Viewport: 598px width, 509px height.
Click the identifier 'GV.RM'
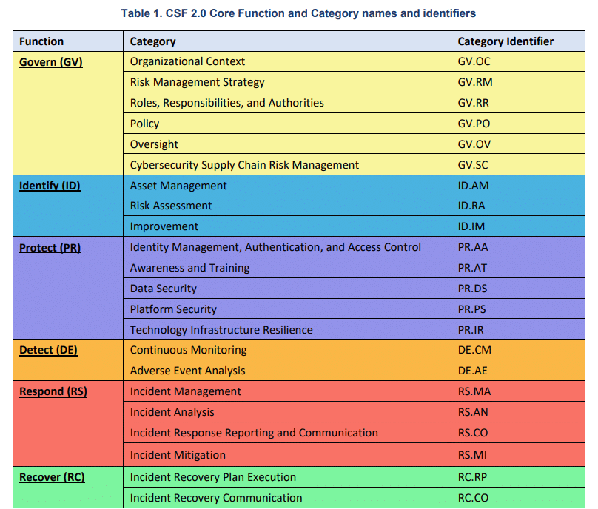(475, 82)
